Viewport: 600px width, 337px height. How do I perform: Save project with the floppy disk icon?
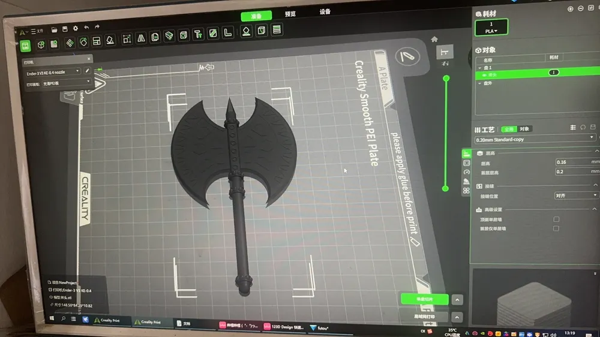click(x=65, y=29)
